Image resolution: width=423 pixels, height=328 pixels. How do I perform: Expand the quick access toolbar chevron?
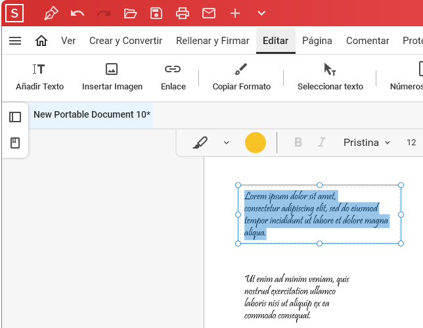tap(261, 13)
